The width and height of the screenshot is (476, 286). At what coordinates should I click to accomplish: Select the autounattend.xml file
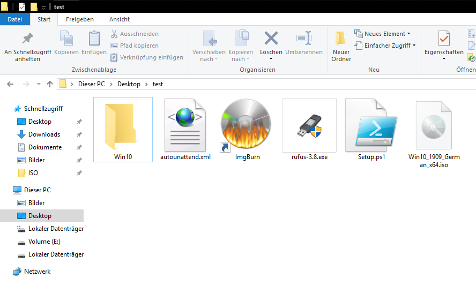point(185,130)
